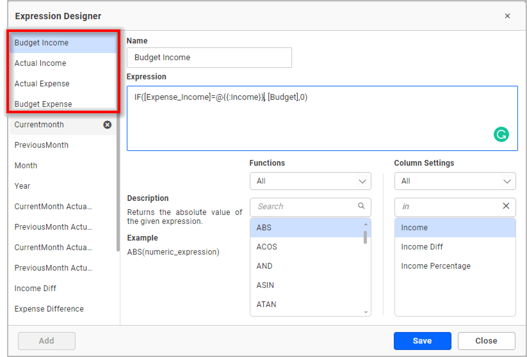Click the scroll-down arrow of the functions list

365,312
